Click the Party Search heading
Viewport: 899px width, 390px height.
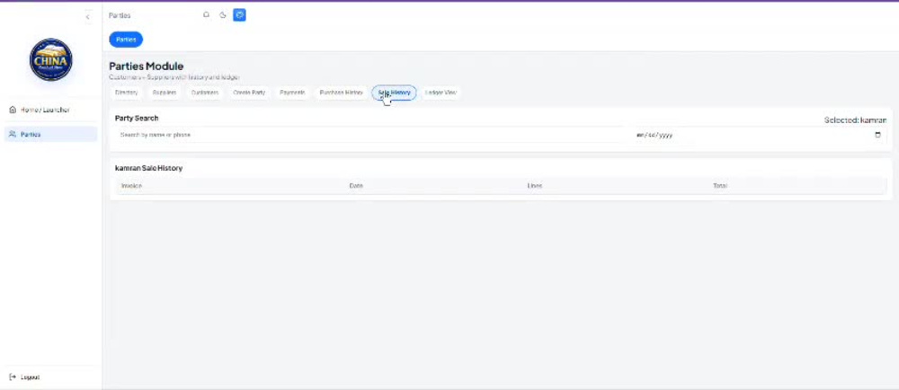point(137,118)
